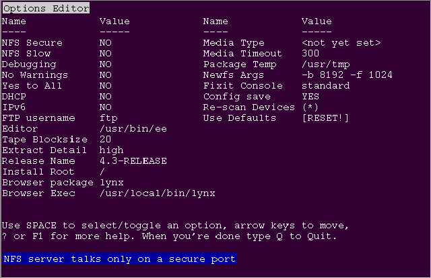This screenshot has width=431, height=278.
Task: Select the Media Type not yet set value
Action: (x=341, y=43)
